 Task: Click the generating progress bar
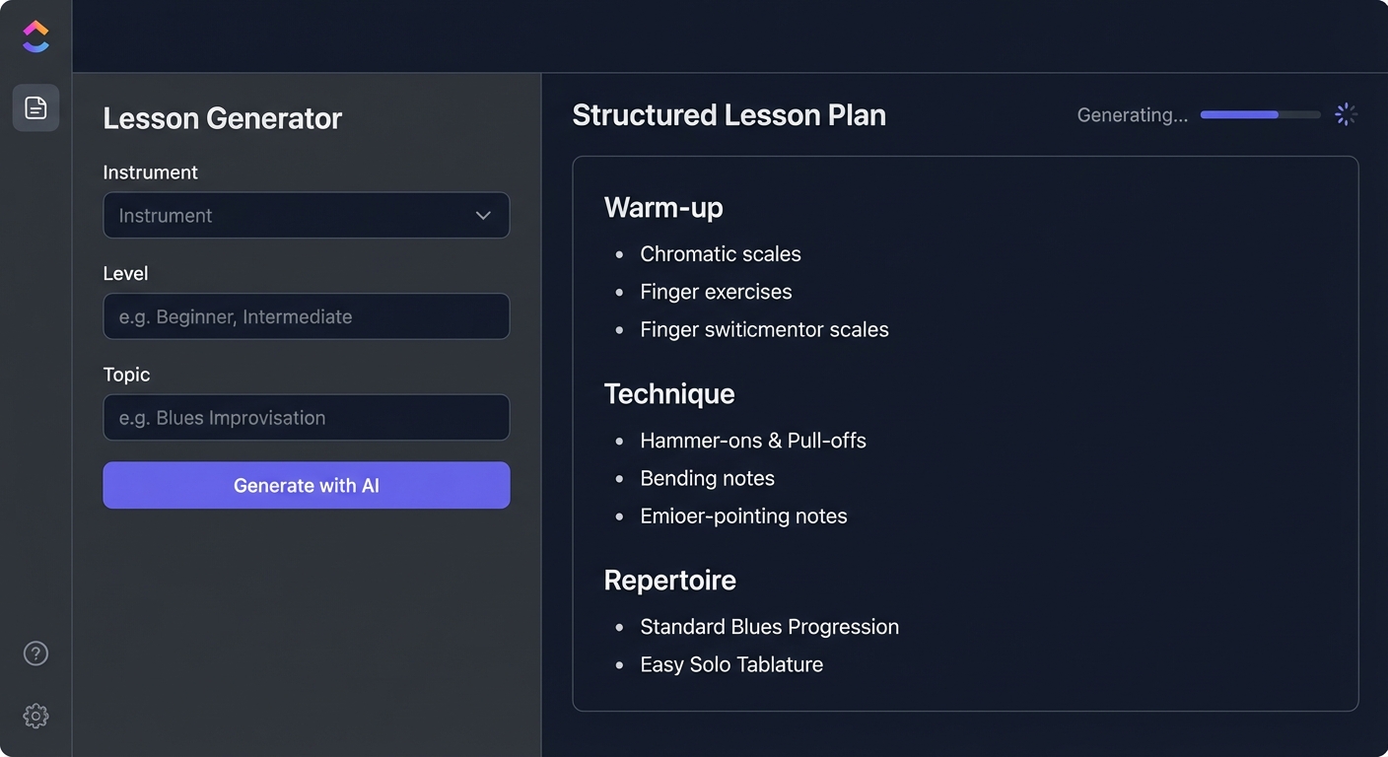pos(1260,115)
